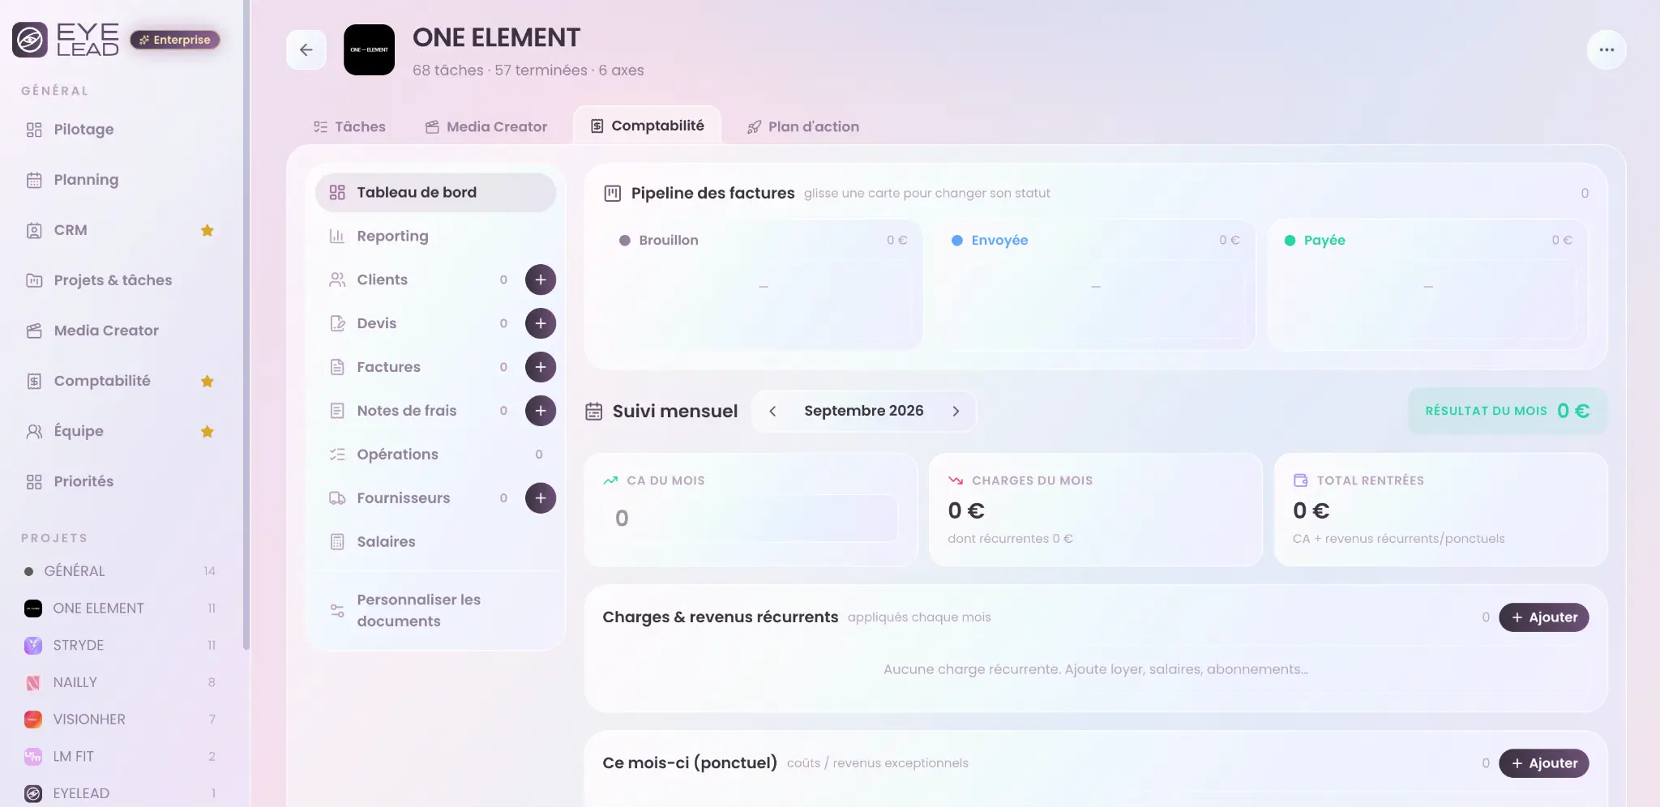The width and height of the screenshot is (1660, 807).
Task: Go to previous month in Suivi mensuel
Action: 772,411
